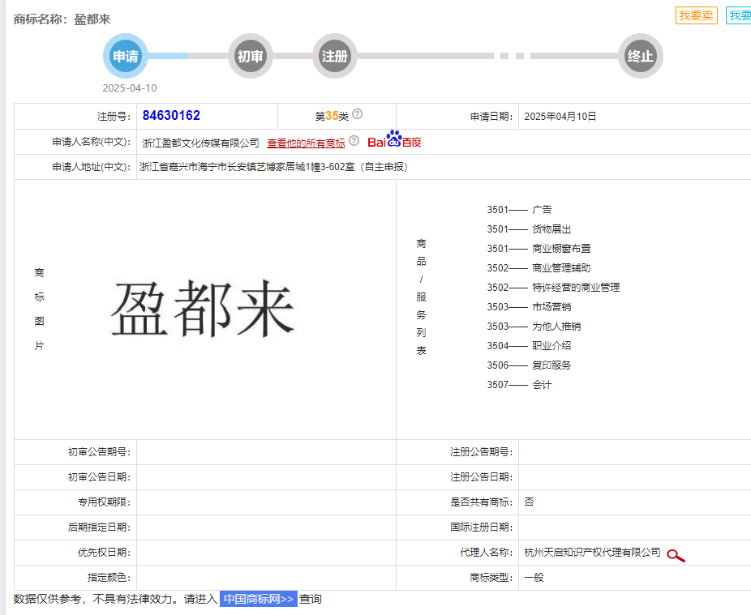Select agent name 杭州天启知识产权代理有限公司
751x615 pixels.
click(x=593, y=553)
